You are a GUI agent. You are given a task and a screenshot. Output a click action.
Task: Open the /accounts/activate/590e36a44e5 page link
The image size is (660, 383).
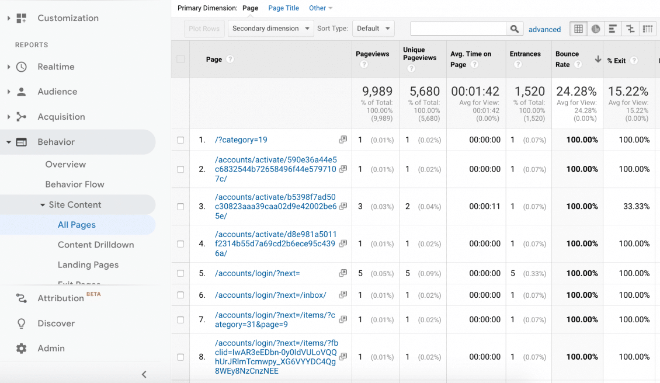point(276,169)
